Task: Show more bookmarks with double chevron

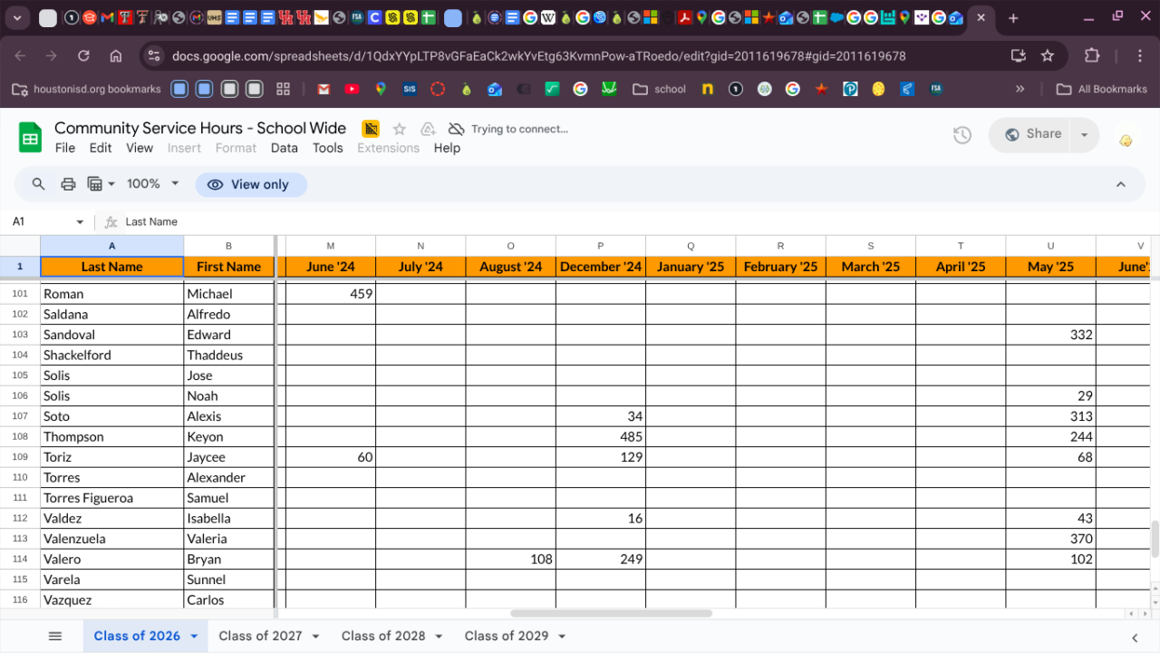Action: pos(1020,89)
